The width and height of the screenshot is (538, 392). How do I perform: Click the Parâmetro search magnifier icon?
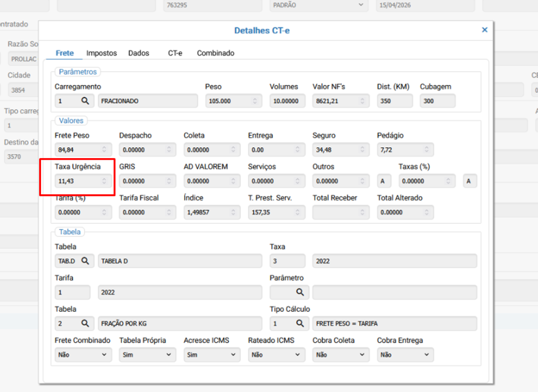(299, 292)
